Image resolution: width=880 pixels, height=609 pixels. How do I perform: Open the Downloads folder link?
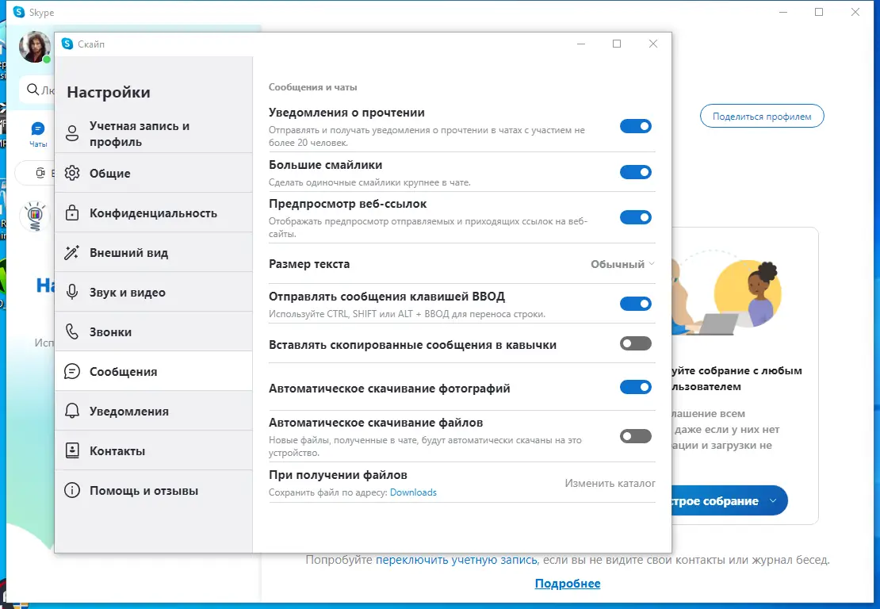[x=414, y=492]
